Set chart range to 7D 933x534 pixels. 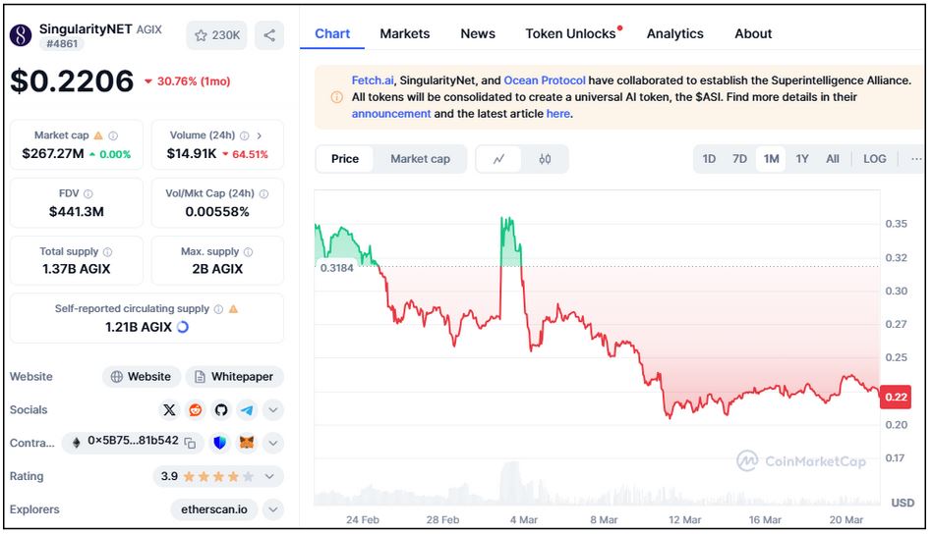pos(739,159)
